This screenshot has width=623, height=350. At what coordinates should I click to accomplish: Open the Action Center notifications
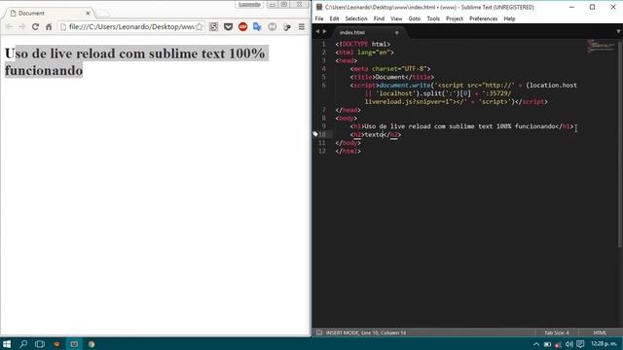pyautogui.click(x=580, y=344)
